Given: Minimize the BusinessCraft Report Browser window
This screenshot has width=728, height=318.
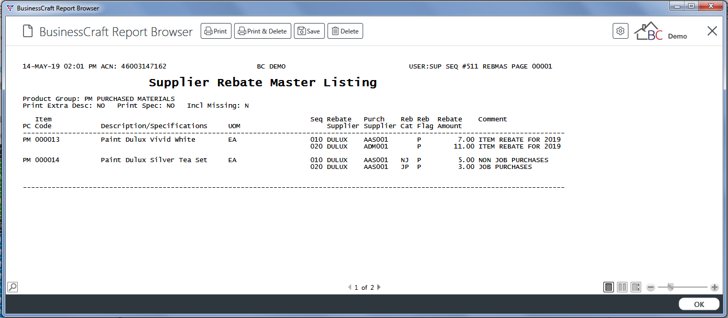Looking at the screenshot, I should click(x=678, y=6).
